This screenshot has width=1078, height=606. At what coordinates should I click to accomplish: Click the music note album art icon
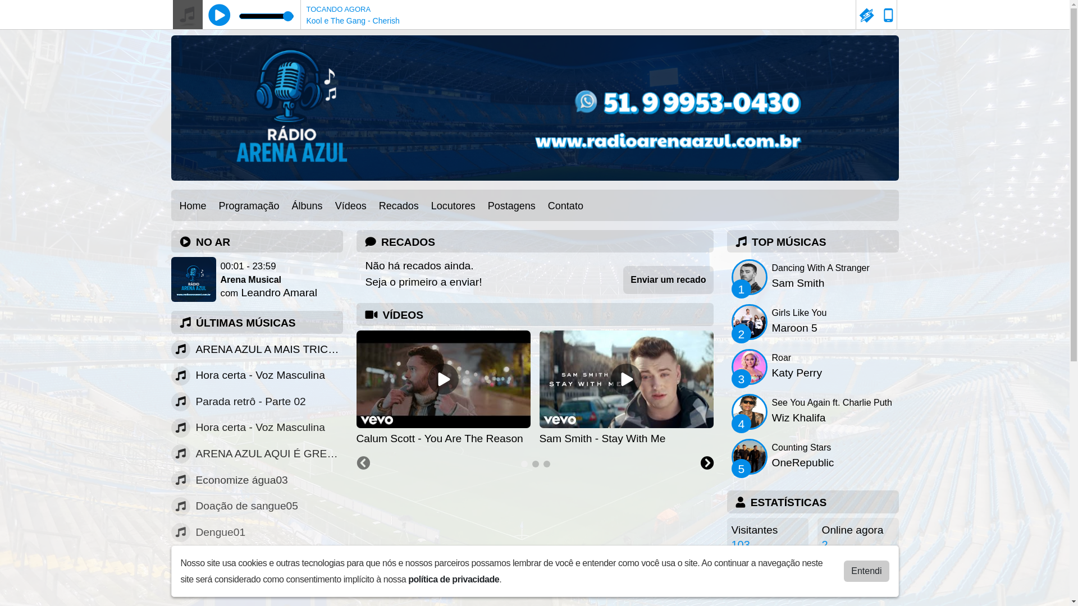coord(188,15)
